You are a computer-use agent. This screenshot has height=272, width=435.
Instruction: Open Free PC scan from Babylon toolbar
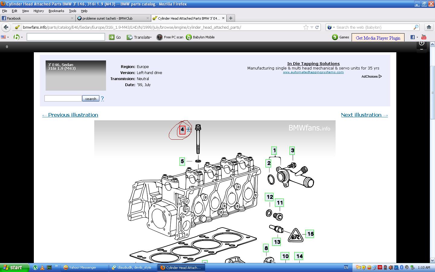tap(170, 37)
